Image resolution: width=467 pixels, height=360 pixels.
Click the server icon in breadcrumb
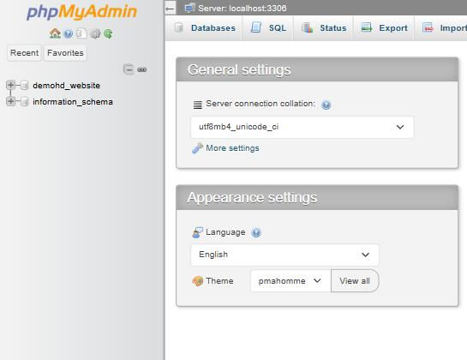click(x=189, y=8)
